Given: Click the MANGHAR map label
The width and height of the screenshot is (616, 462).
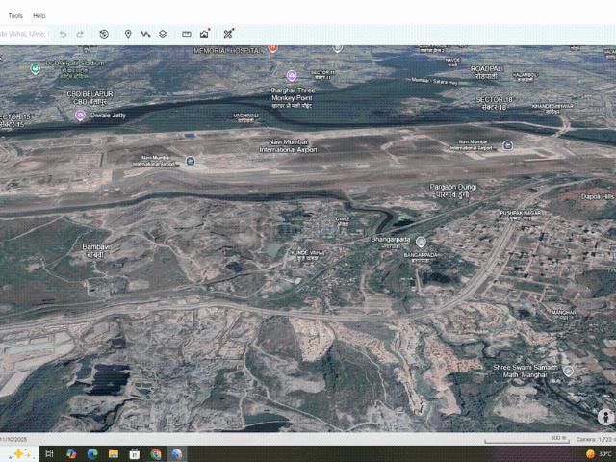Looking at the screenshot, I should pos(564,314).
